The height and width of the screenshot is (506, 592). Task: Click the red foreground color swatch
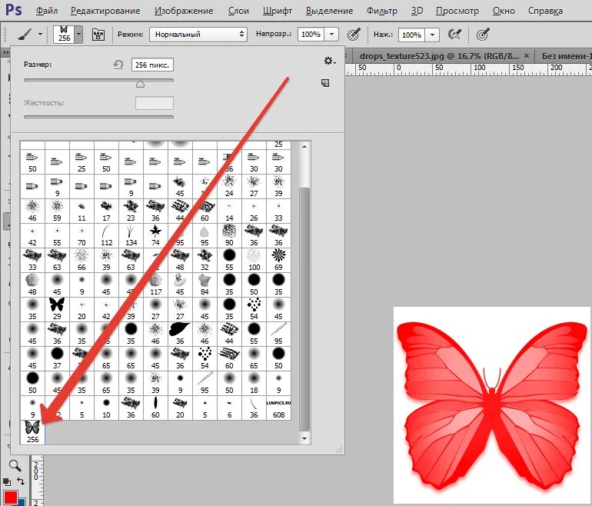[10, 498]
